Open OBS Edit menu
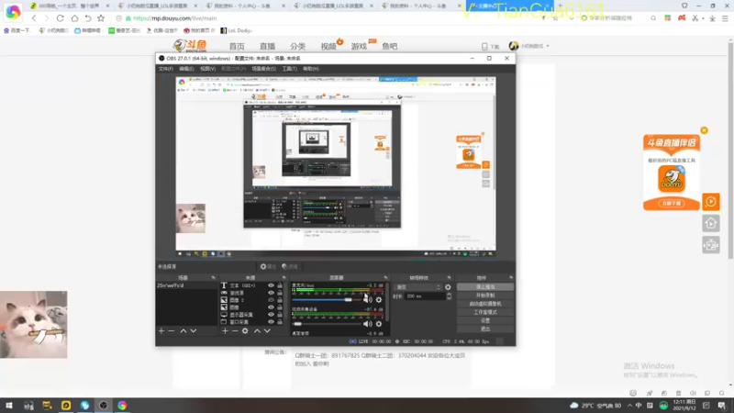This screenshot has height=413, width=734. (x=186, y=69)
